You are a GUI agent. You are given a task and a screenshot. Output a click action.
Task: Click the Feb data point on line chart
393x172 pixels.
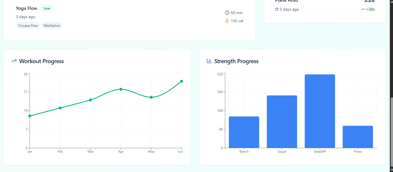60,108
